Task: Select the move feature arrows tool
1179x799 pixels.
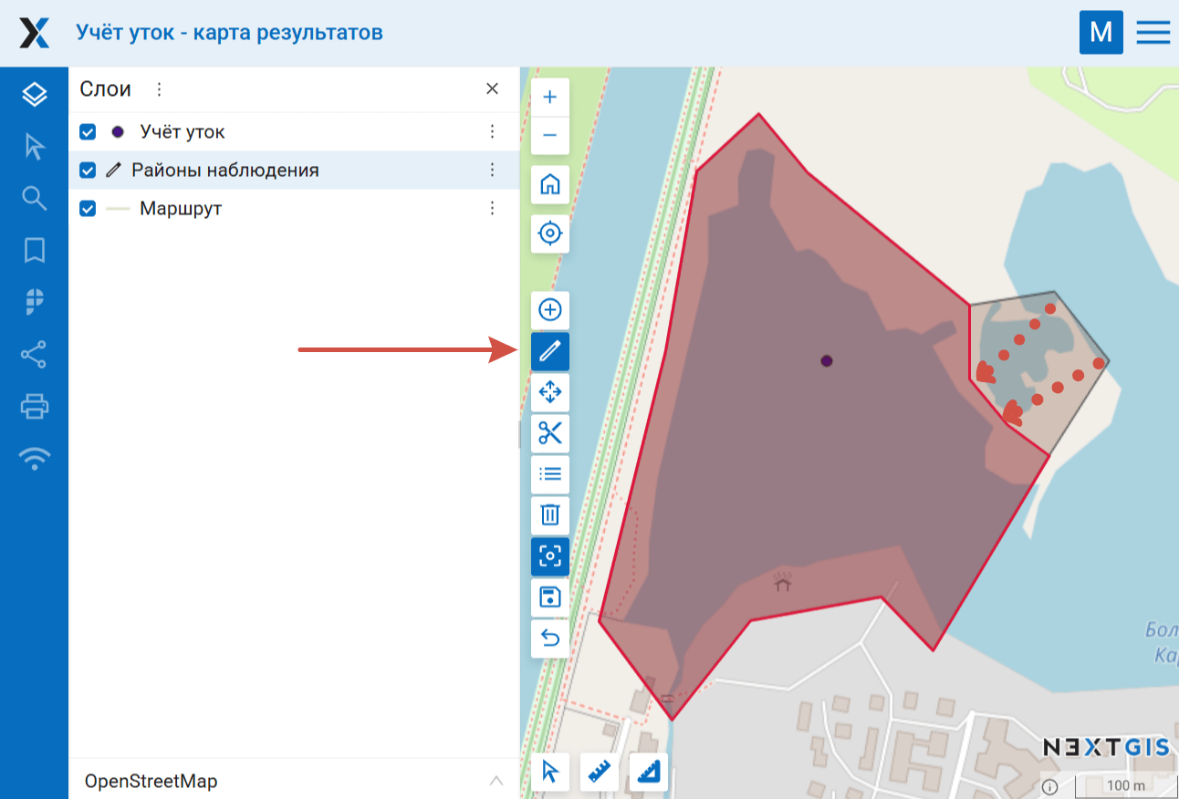Action: coord(549,392)
